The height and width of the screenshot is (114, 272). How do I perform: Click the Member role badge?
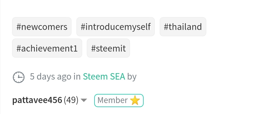coord(119,100)
